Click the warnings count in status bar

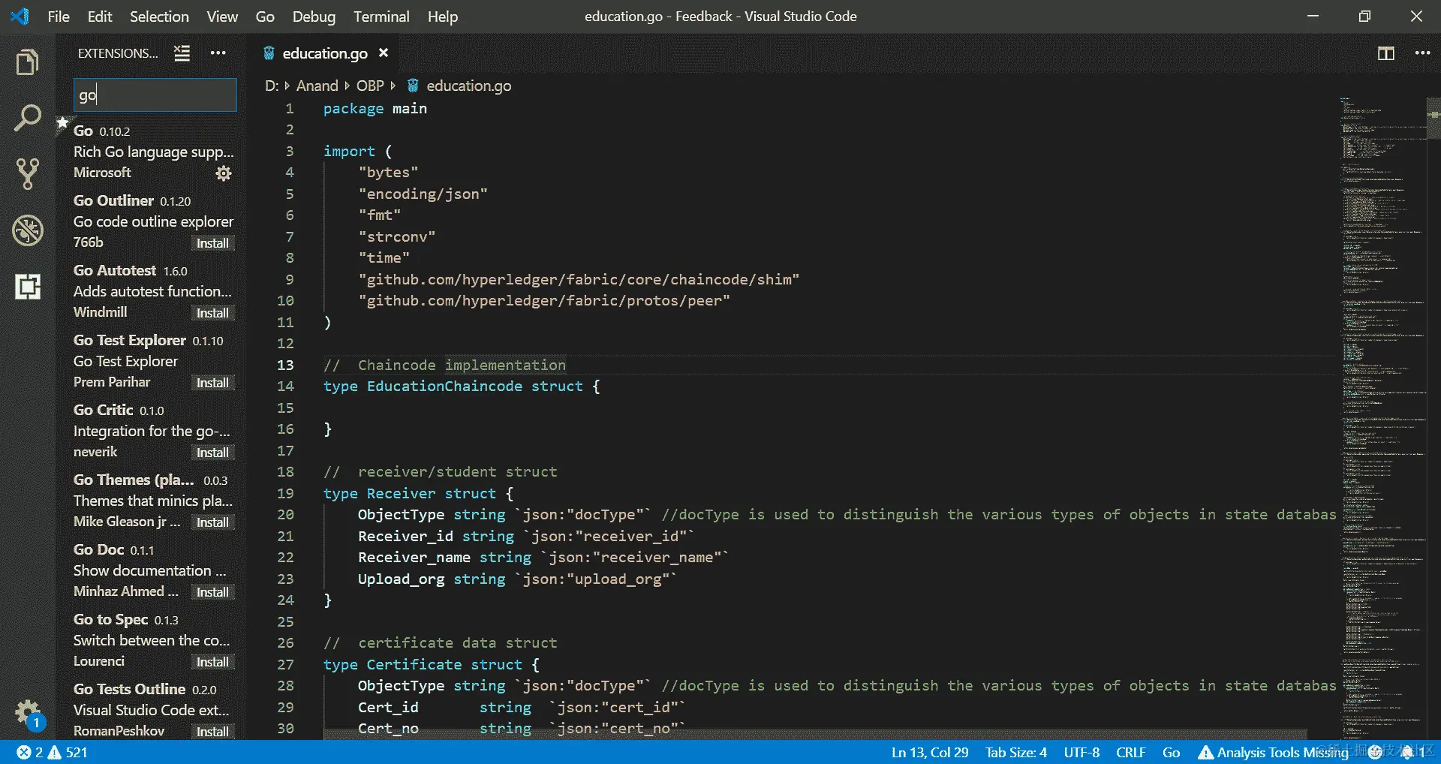pos(68,752)
